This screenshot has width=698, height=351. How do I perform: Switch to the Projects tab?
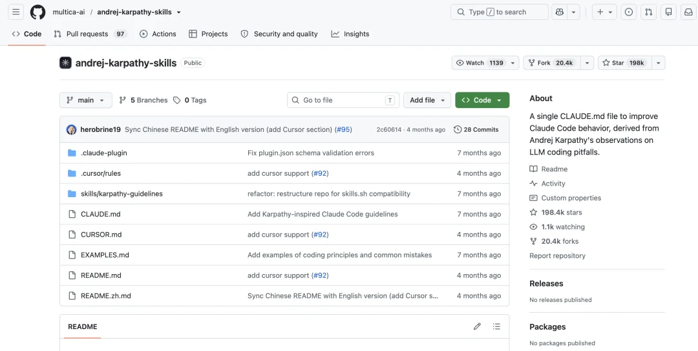coord(208,34)
